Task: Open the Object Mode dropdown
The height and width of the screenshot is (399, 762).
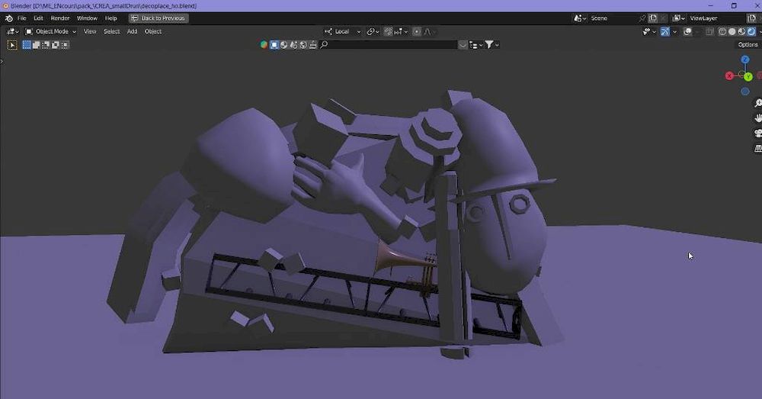Action: pyautogui.click(x=51, y=31)
